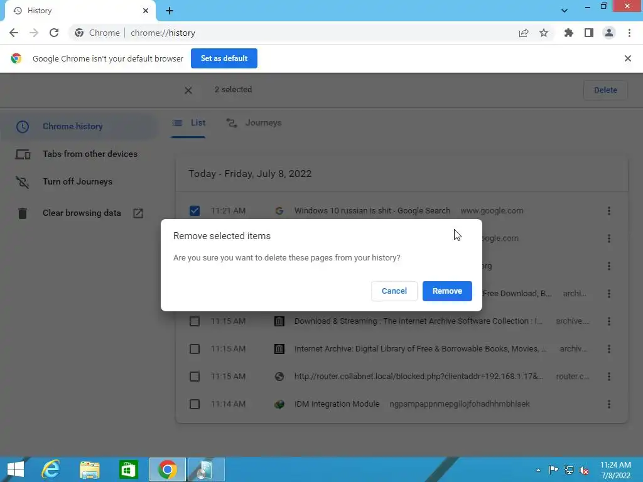Open the tab search chevron
This screenshot has height=482, width=643.
click(565, 11)
